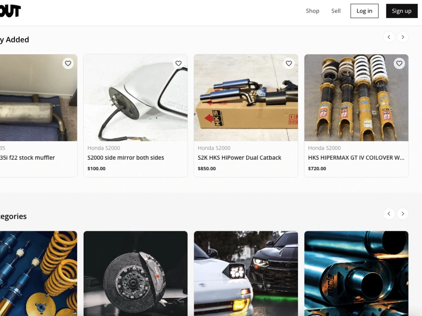The image size is (422, 316).
Task: Open the Sell menu item
Action: point(336,11)
